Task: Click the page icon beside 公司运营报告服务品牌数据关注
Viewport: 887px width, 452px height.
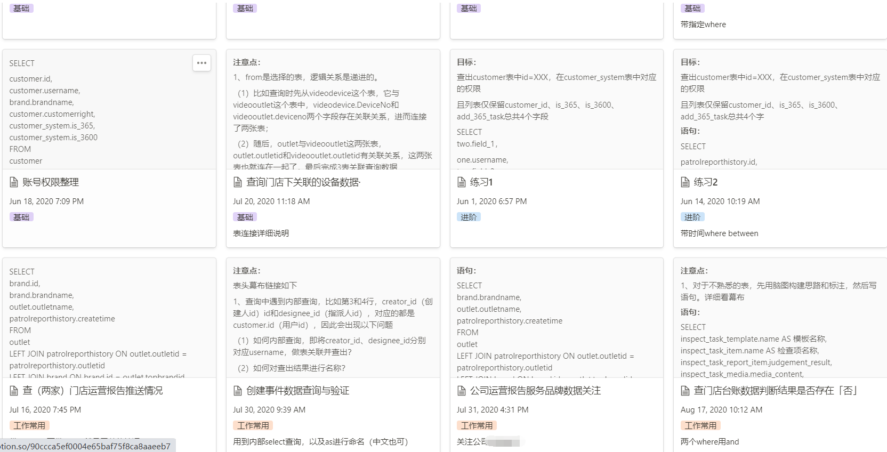Action: click(x=462, y=391)
